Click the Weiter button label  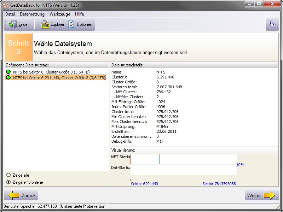[254, 195]
